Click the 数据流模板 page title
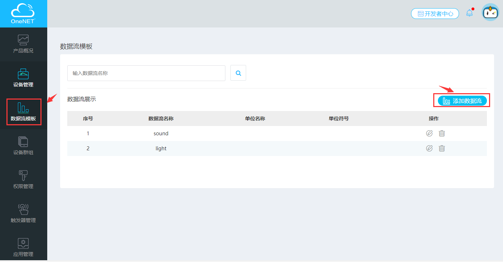 pyautogui.click(x=76, y=46)
